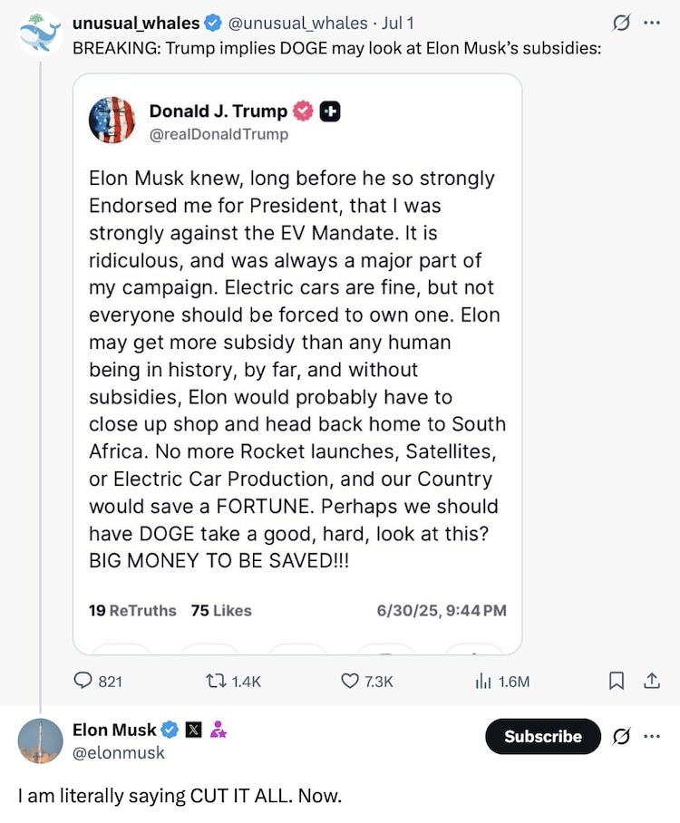Click the reply icon under unusual_whales post
Viewport: 680px width, 823px height.
(x=83, y=681)
